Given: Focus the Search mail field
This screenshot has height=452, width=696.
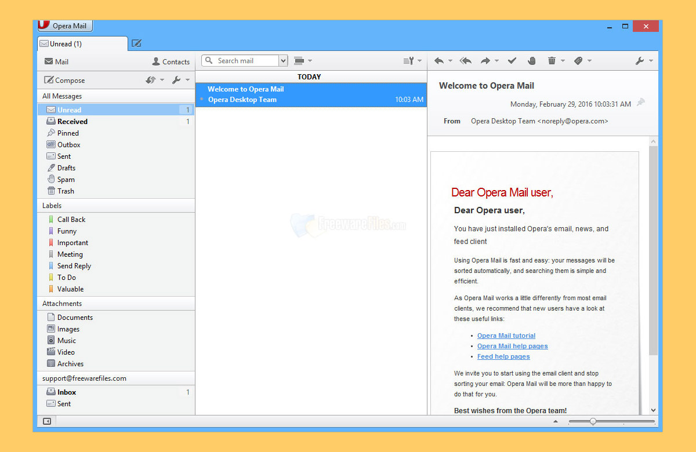Looking at the screenshot, I should click(240, 61).
